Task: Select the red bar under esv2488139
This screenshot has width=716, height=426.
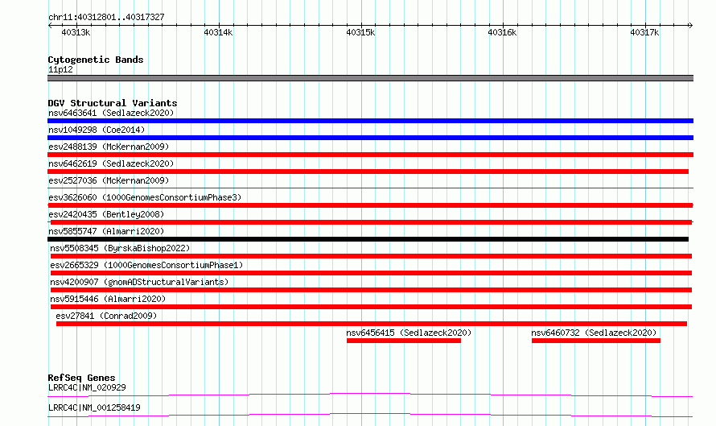Action: click(370, 155)
